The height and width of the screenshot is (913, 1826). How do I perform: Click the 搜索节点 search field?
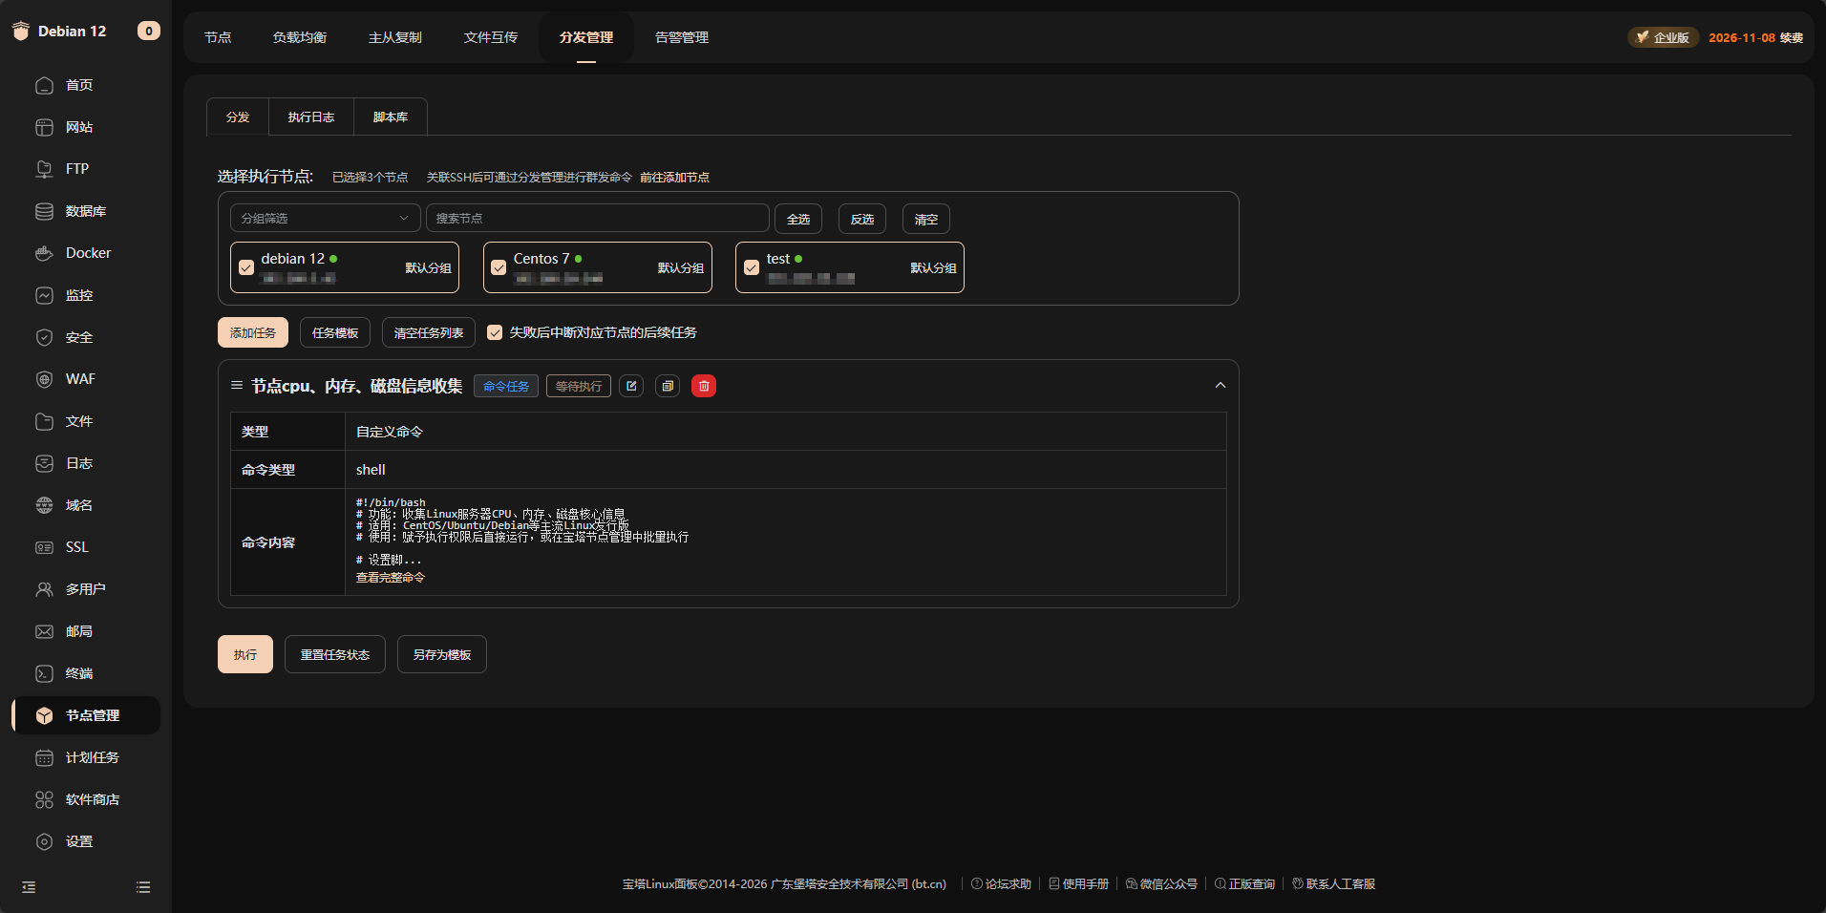pyautogui.click(x=597, y=219)
